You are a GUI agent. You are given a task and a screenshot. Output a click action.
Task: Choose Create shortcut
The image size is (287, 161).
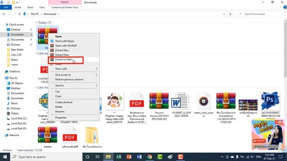click(x=64, y=102)
